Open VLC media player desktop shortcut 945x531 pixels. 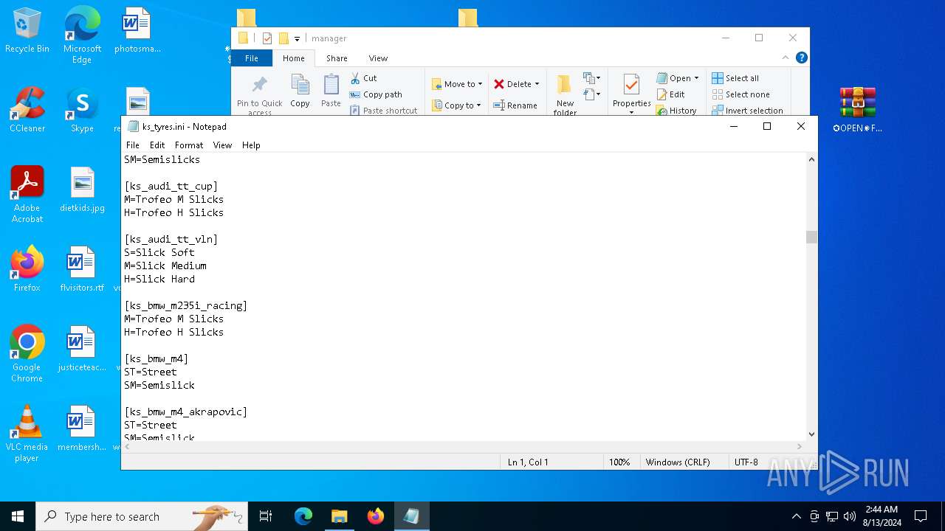point(27,434)
